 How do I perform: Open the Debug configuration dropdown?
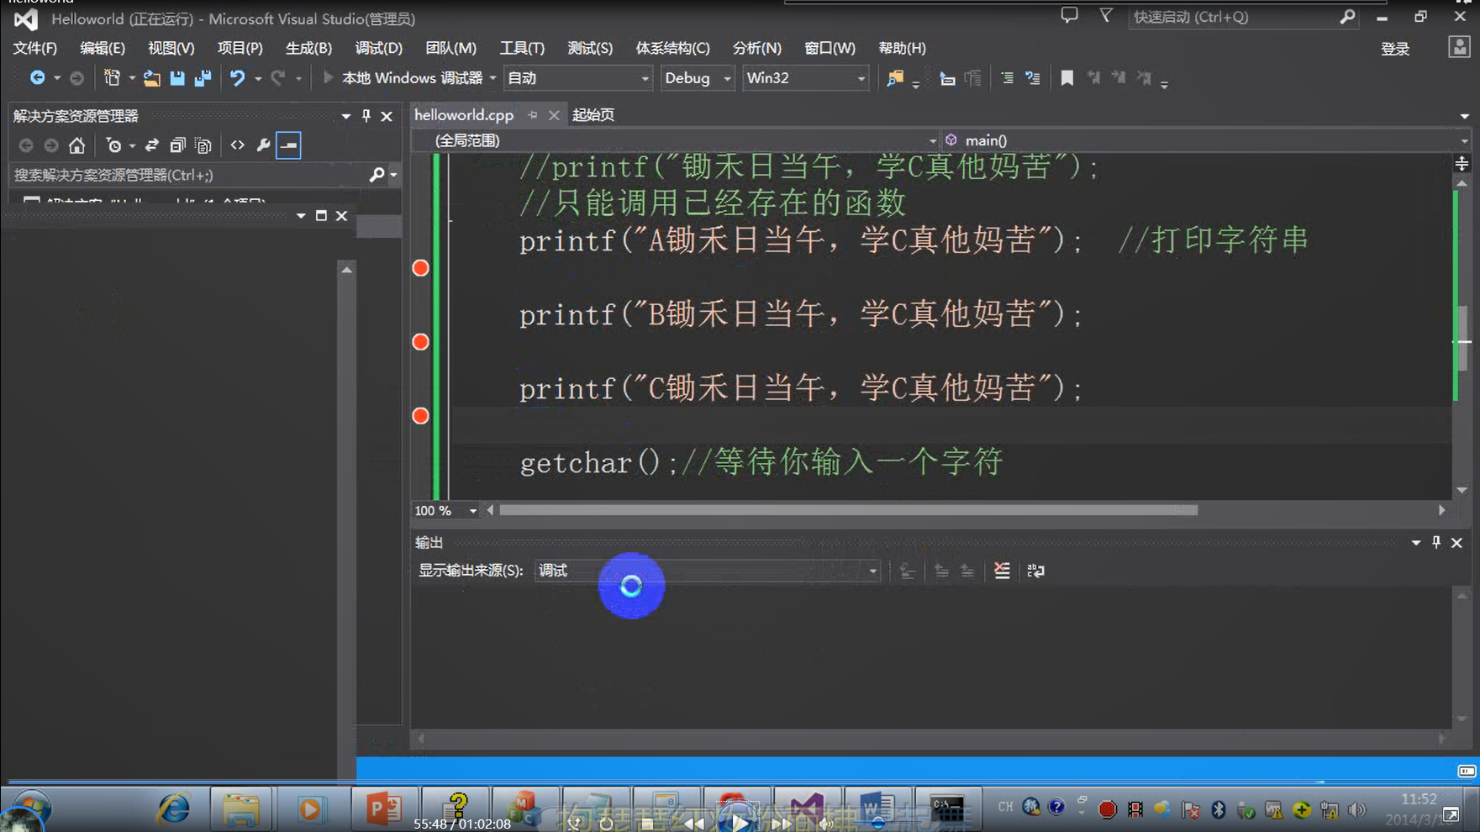point(698,78)
